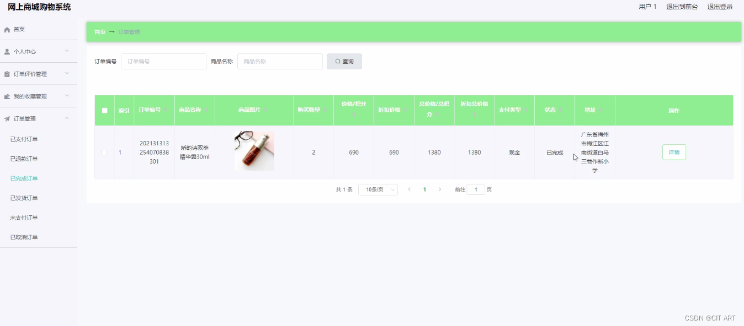
Task: Click 退出登录 at top right
Action: [x=720, y=7]
